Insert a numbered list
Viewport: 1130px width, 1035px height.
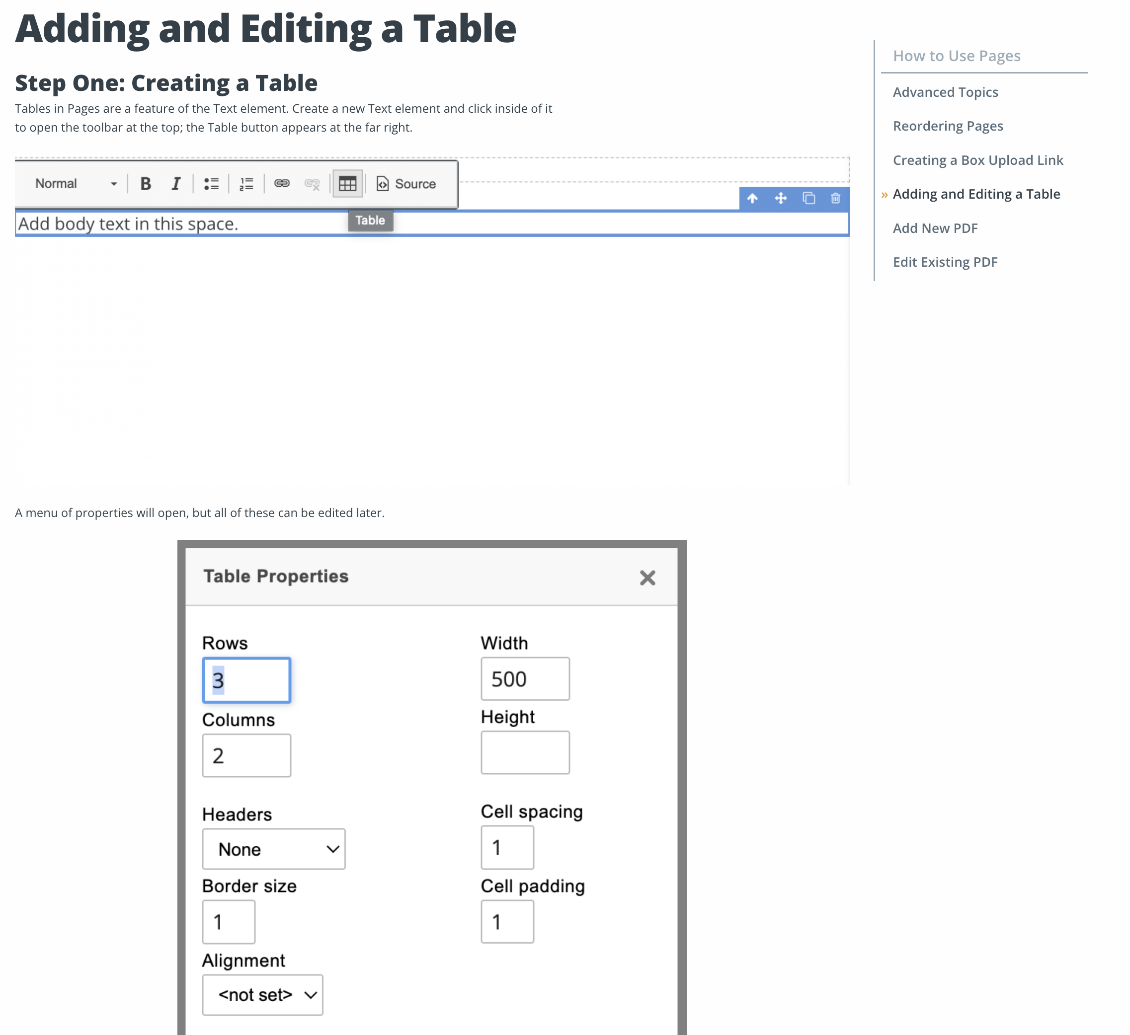pos(246,184)
